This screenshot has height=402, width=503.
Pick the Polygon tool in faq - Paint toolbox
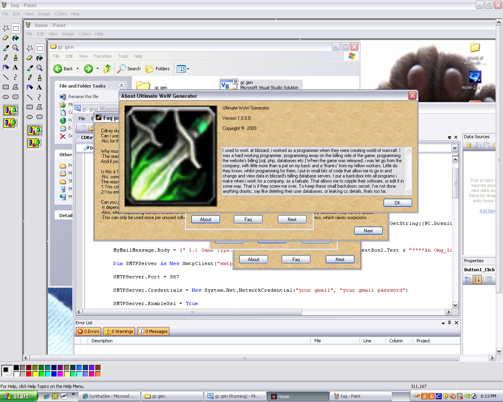[16, 87]
